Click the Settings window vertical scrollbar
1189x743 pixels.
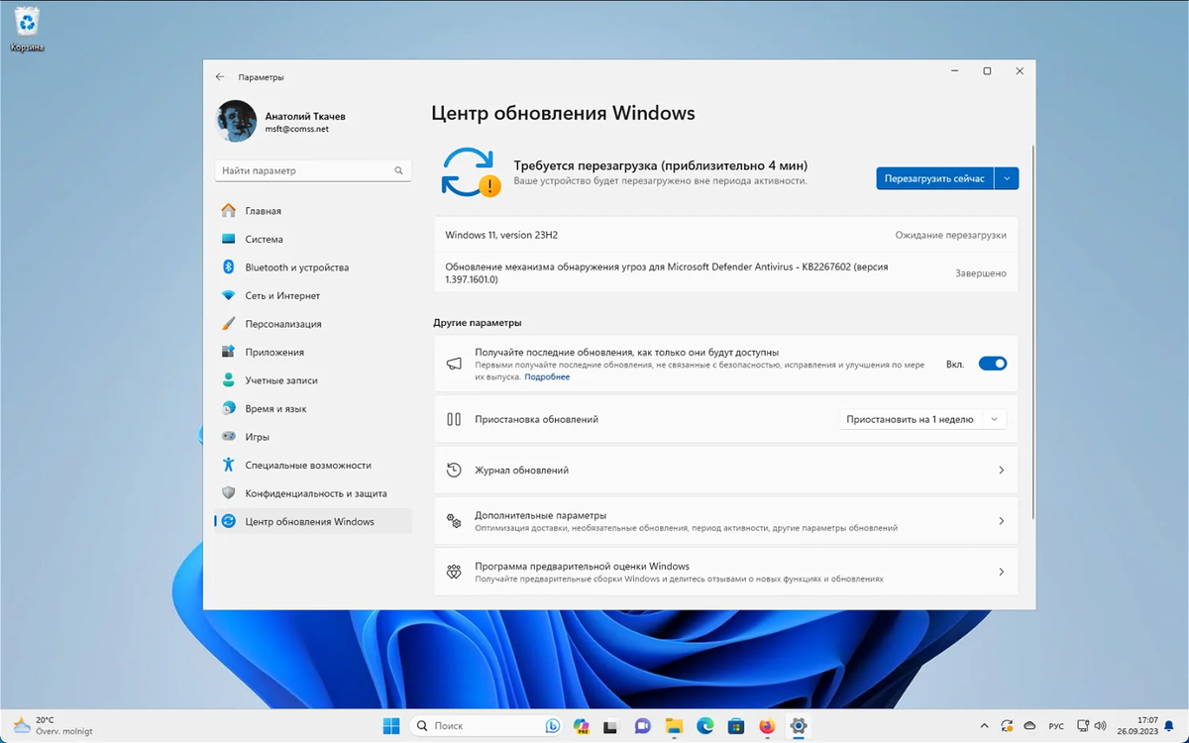click(1032, 332)
